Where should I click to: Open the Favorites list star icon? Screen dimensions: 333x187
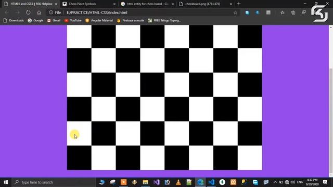[x=282, y=12]
